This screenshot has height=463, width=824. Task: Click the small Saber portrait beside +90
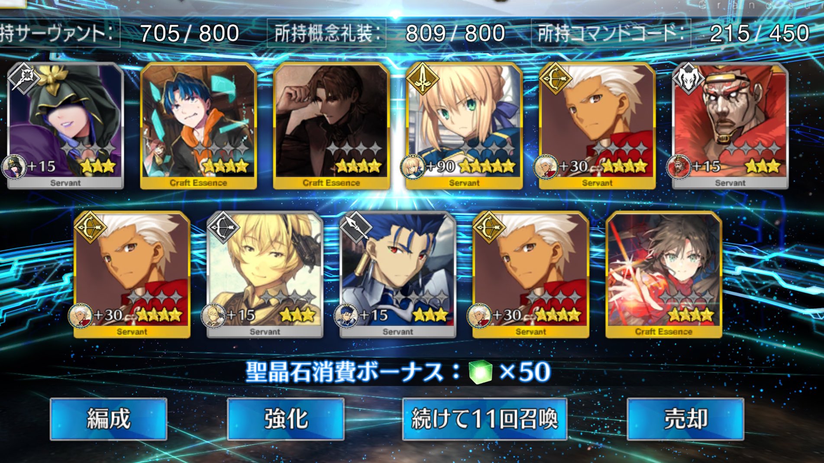412,167
